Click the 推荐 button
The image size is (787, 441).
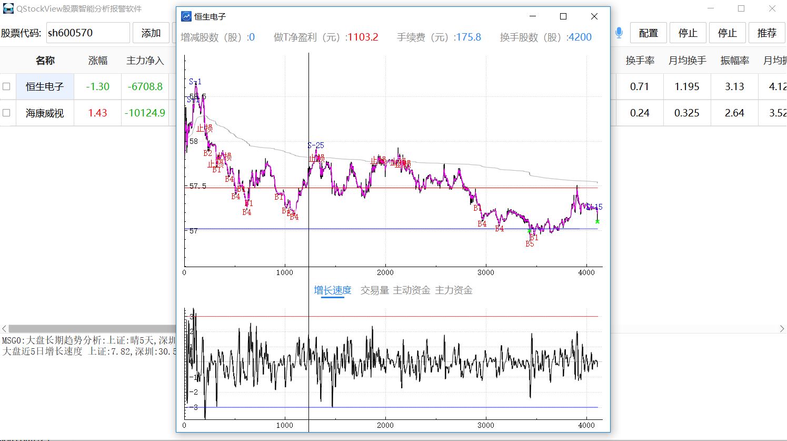coord(767,33)
